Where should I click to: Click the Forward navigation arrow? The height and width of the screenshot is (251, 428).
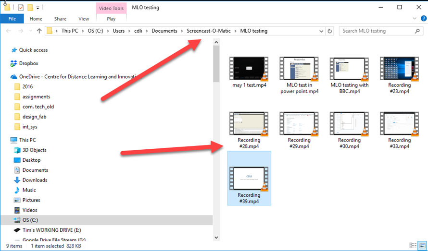[21, 31]
